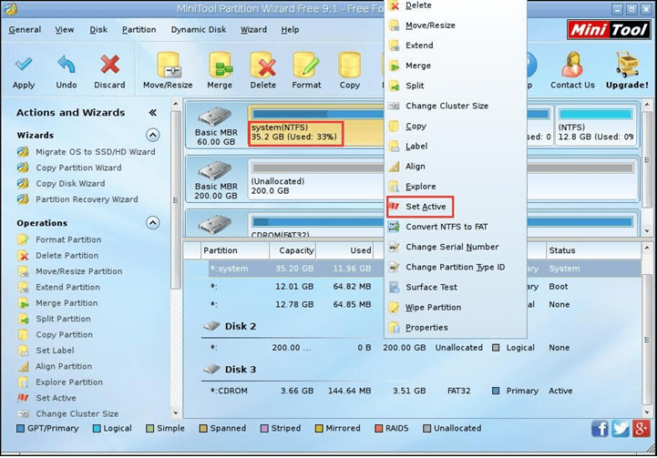This screenshot has width=657, height=458.
Task: Choose Align Partition in Operations list
Action: (55, 366)
